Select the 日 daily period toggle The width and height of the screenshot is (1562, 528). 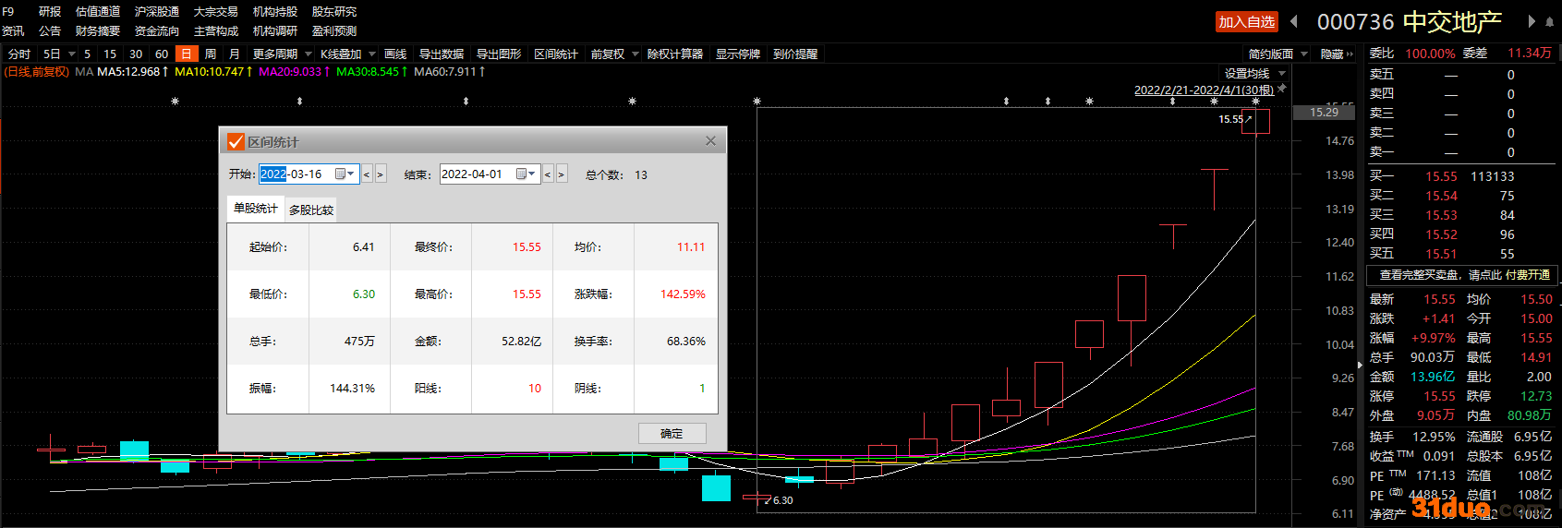187,54
